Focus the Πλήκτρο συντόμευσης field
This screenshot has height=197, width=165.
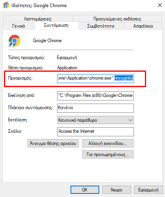coord(95,108)
